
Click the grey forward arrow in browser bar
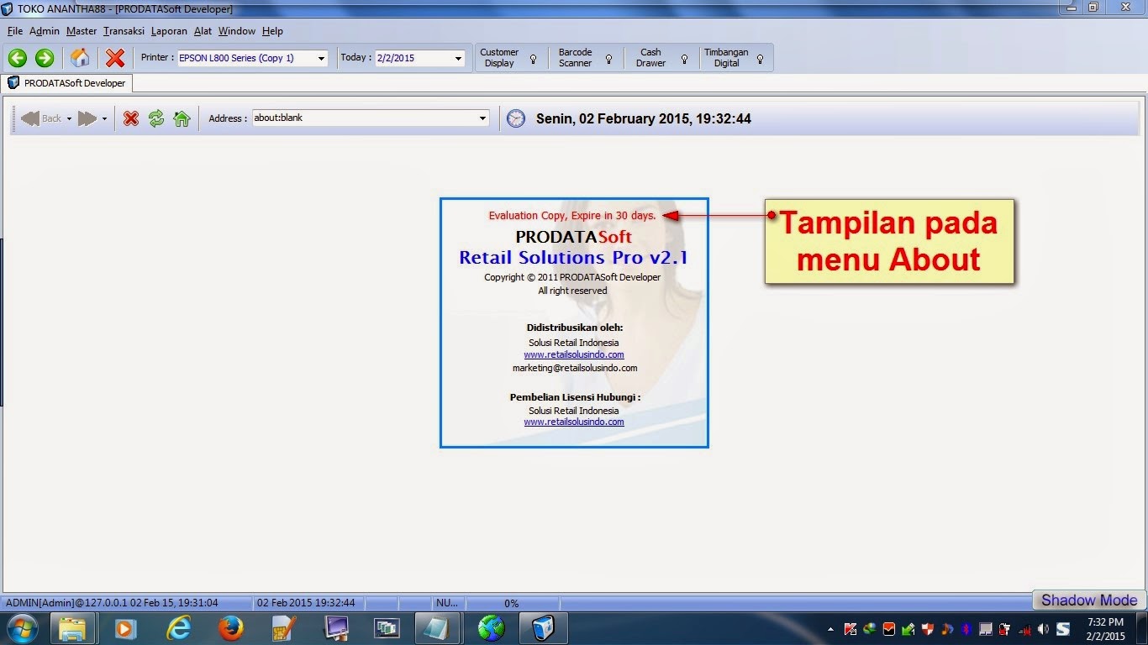click(87, 118)
